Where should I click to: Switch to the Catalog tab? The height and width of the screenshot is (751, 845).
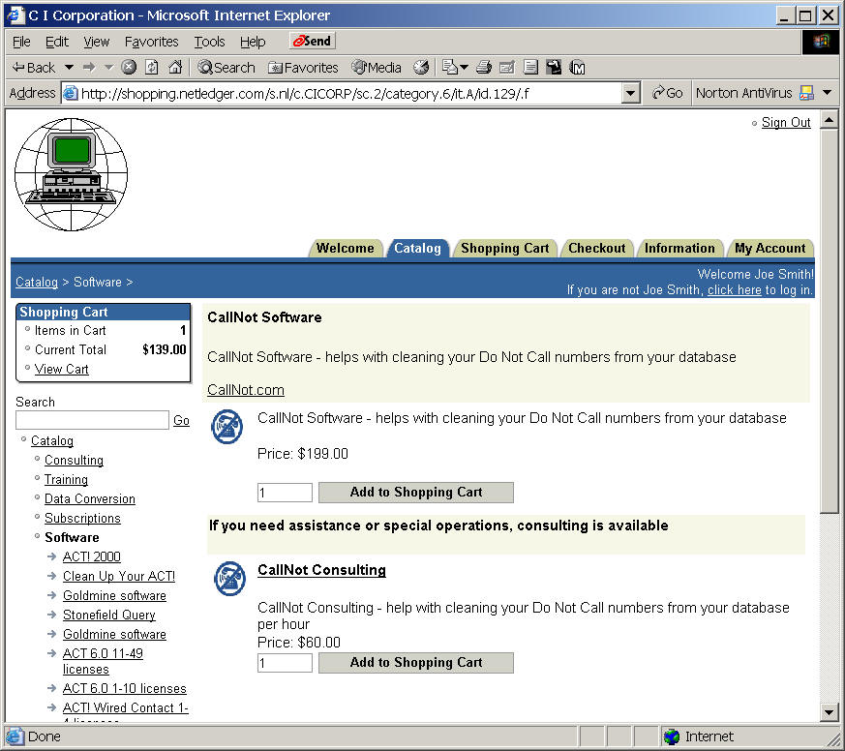(x=417, y=249)
